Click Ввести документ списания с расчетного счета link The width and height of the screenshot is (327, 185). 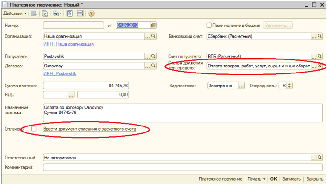(90, 129)
